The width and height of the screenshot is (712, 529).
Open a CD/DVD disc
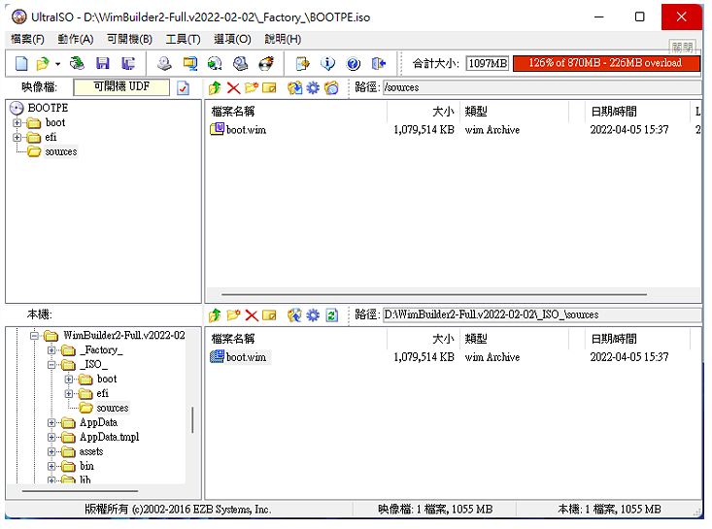77,63
